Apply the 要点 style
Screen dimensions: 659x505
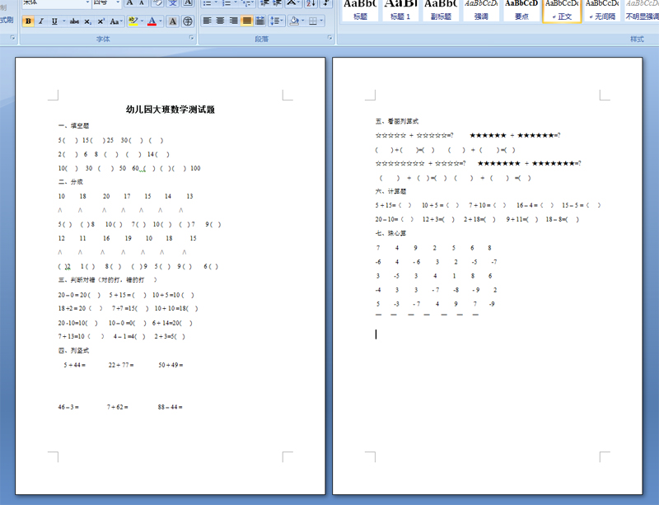click(x=521, y=11)
